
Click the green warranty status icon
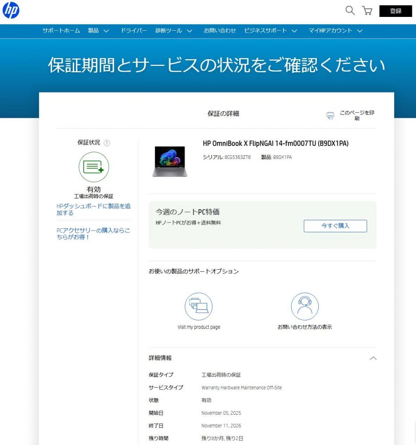[x=94, y=167]
